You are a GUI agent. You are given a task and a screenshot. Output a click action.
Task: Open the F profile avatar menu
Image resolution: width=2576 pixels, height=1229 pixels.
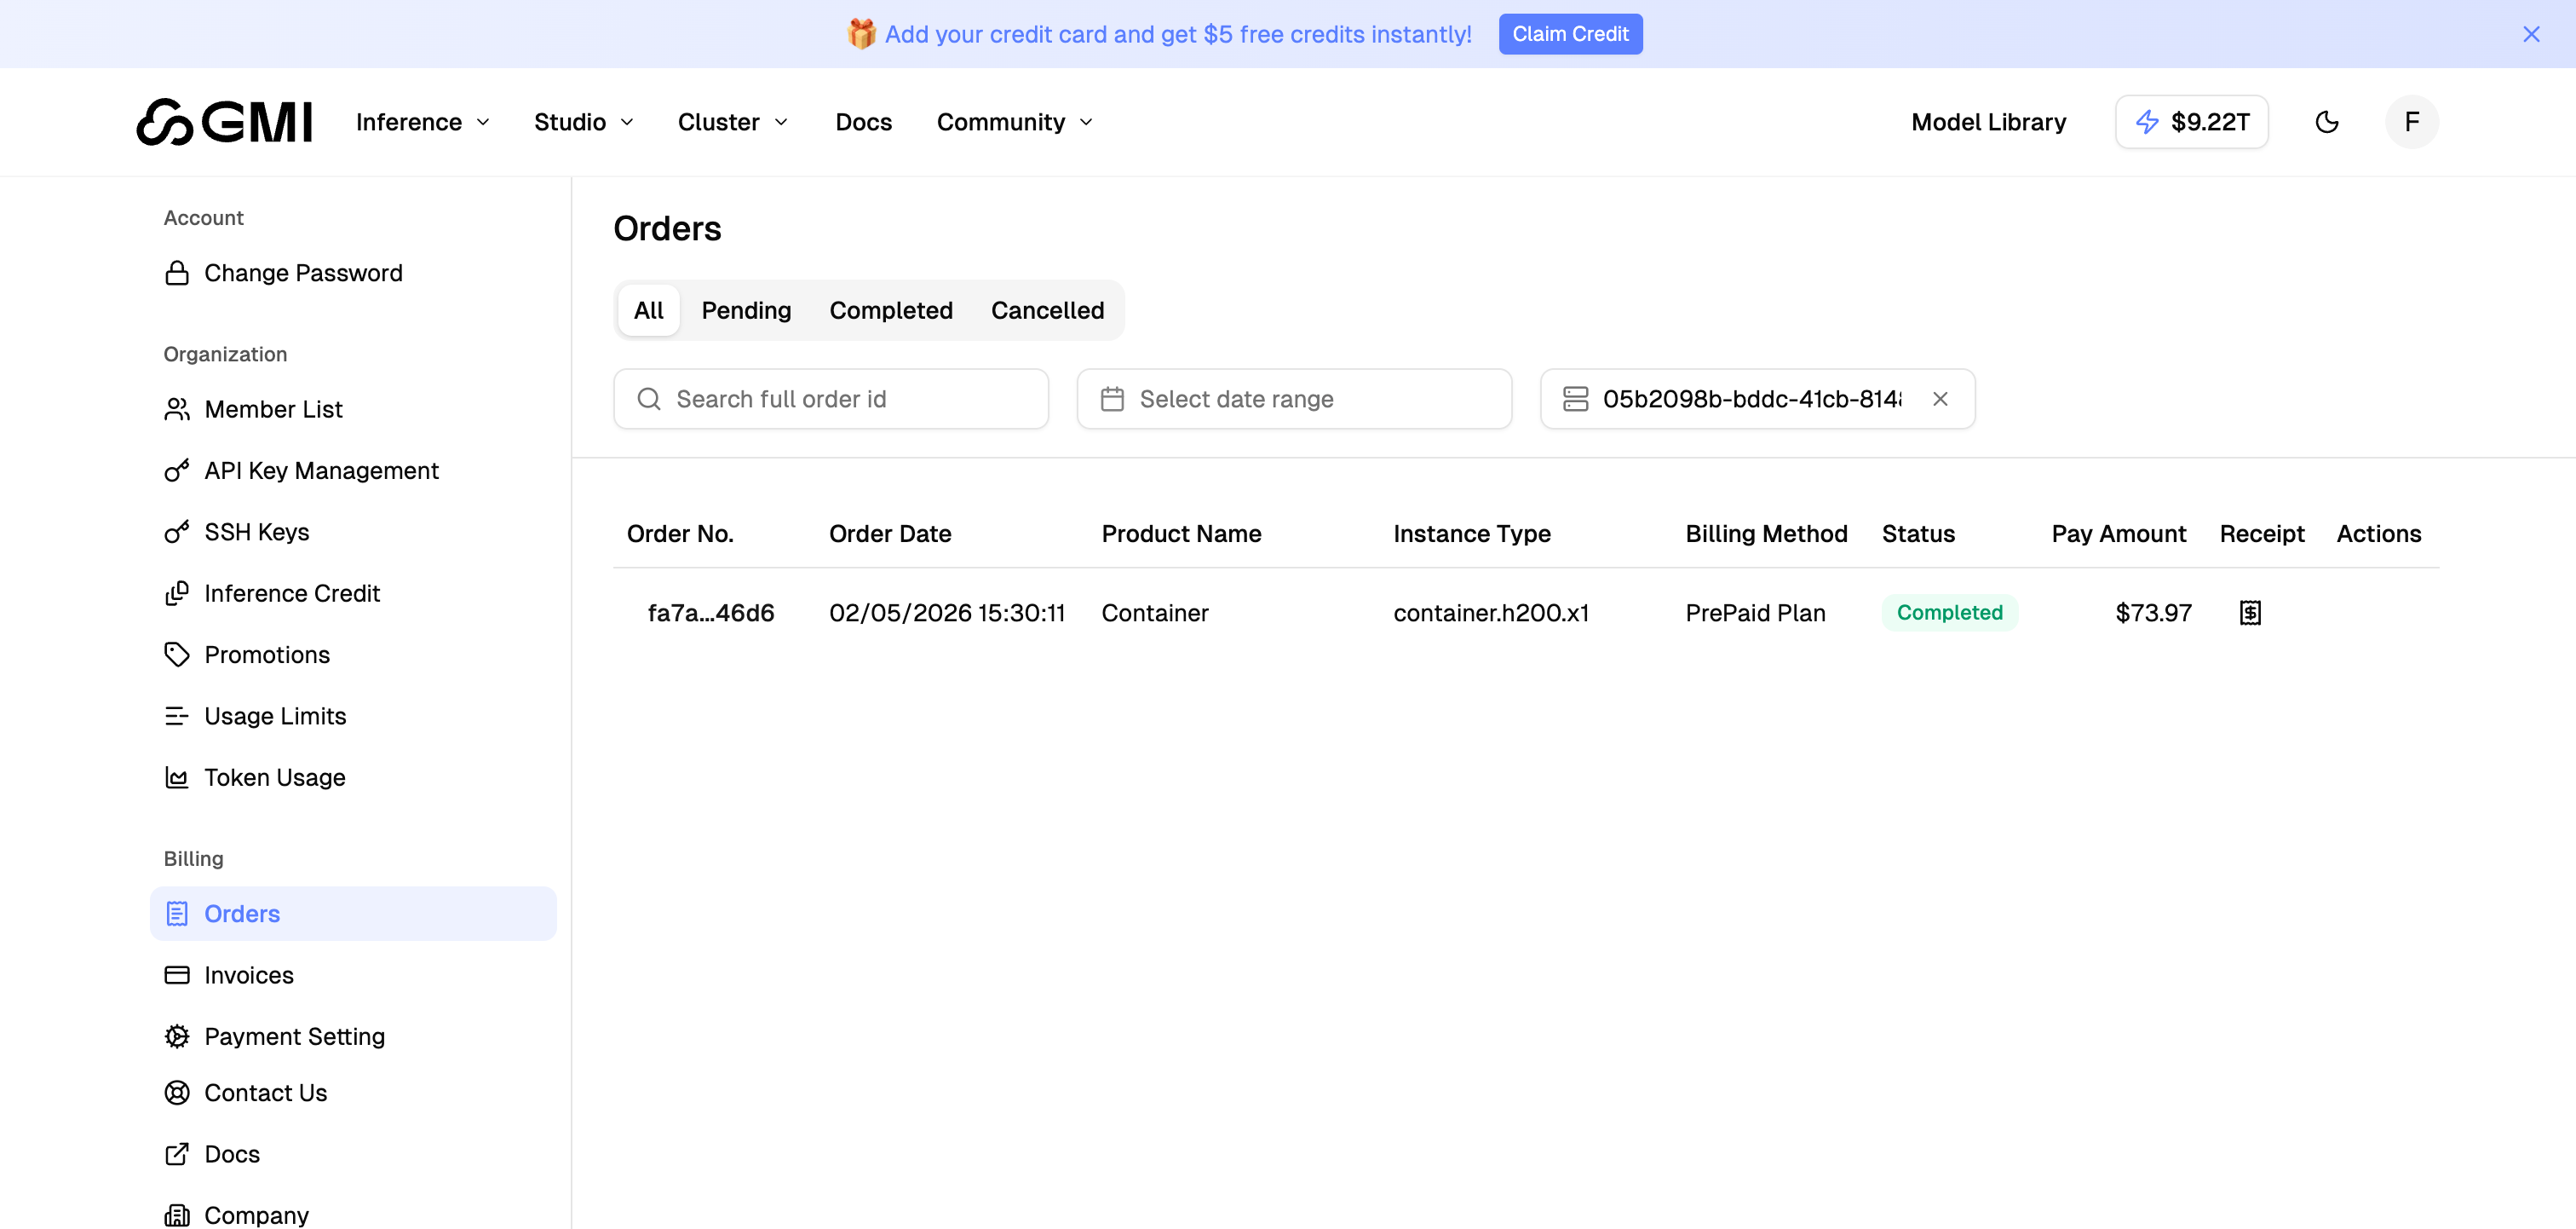click(x=2411, y=121)
